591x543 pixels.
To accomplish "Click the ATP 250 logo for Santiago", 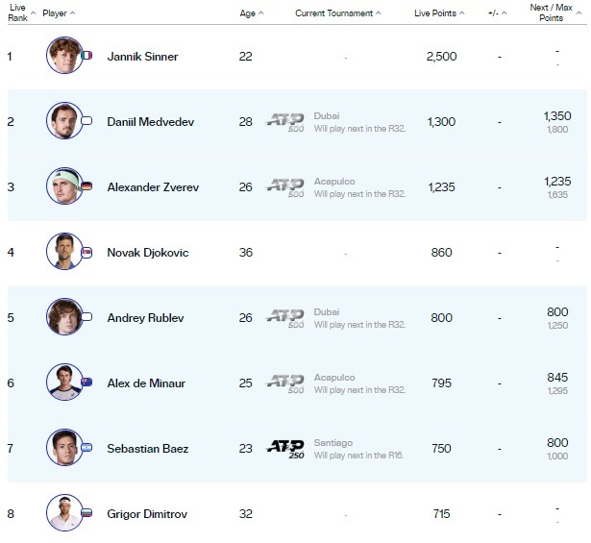I will (x=284, y=448).
